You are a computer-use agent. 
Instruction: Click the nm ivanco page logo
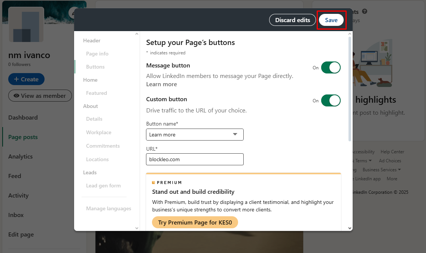pos(26,25)
